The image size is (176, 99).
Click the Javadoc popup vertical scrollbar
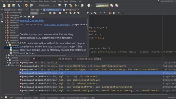[87, 24]
